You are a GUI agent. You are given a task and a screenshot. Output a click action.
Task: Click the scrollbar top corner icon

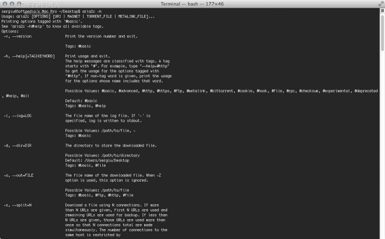click(382, 10)
